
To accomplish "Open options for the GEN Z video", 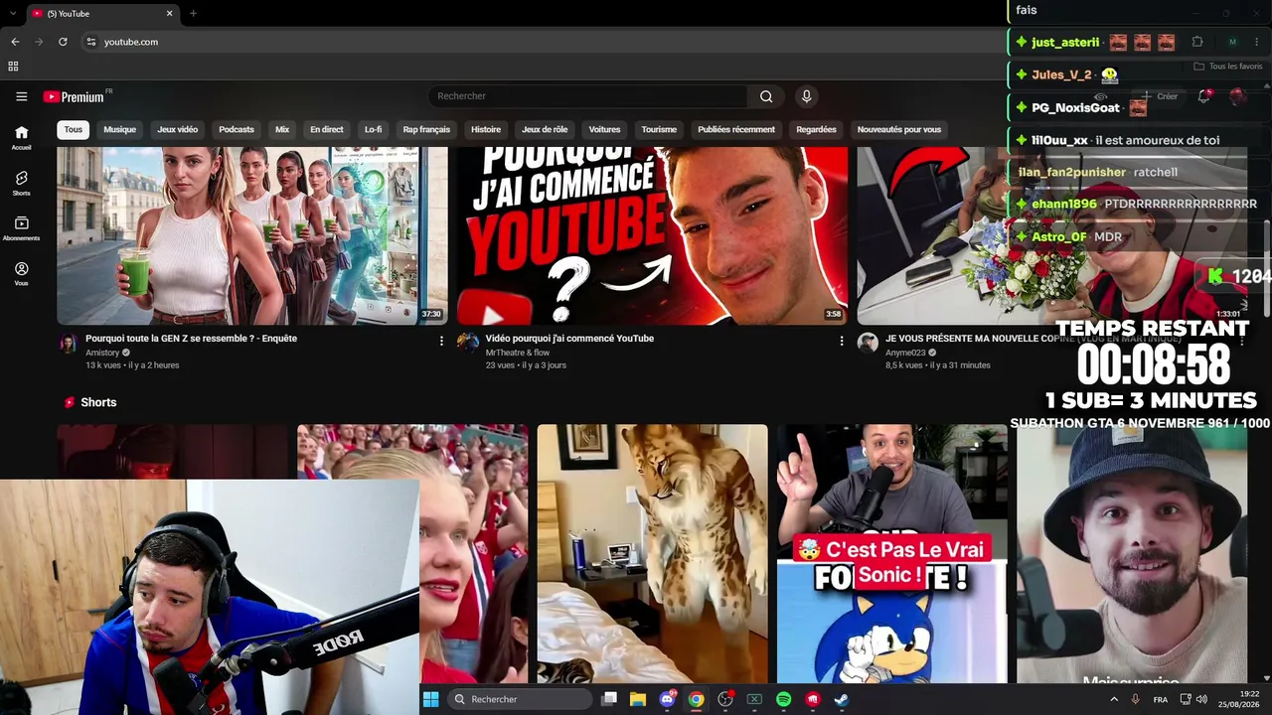I will (442, 341).
